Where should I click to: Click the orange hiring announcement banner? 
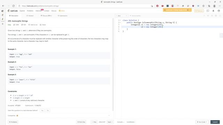pos(177,10)
